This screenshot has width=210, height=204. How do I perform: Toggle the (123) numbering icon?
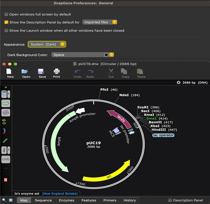tap(6, 159)
